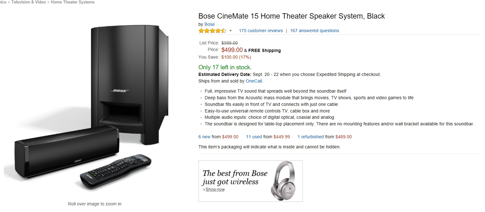Click the best from Bose ad headline
This screenshot has width=485, height=212.
[235, 177]
